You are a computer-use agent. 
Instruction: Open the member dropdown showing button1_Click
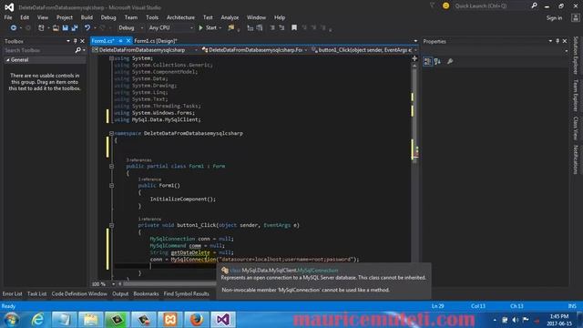coord(364,50)
